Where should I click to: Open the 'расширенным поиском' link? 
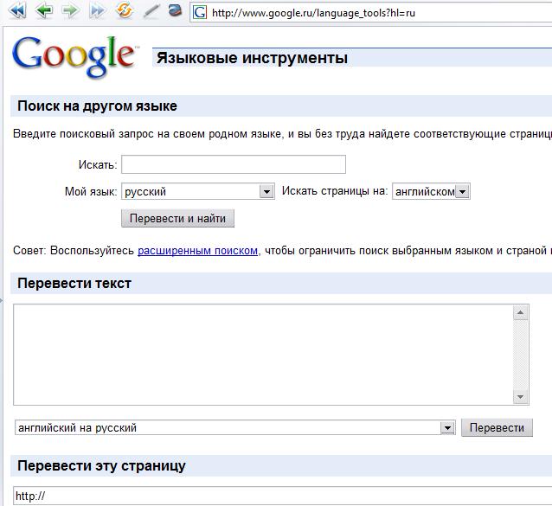pyautogui.click(x=197, y=251)
